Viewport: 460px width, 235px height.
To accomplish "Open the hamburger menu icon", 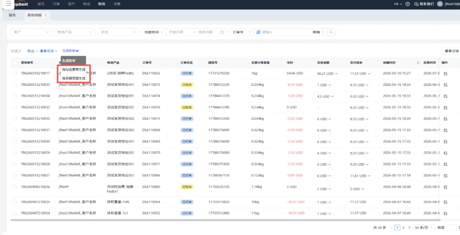I will click(x=8, y=4).
